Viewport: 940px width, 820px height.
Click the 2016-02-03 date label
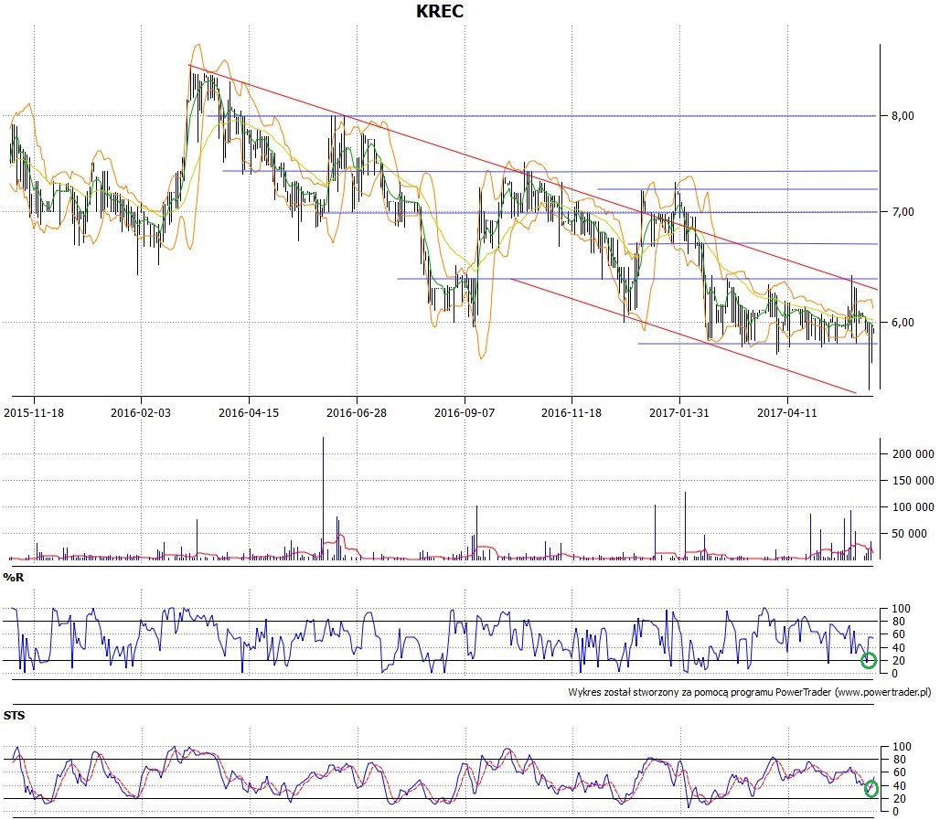pyautogui.click(x=141, y=412)
